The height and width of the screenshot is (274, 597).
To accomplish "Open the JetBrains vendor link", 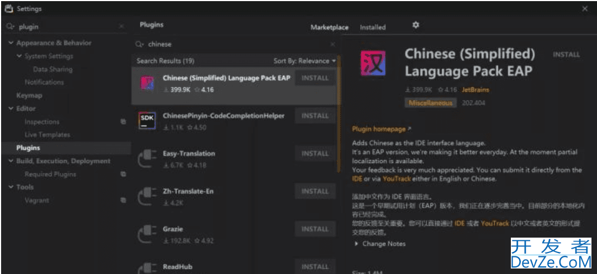I will (476, 90).
